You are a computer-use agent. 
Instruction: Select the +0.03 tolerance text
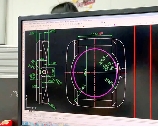101,33
